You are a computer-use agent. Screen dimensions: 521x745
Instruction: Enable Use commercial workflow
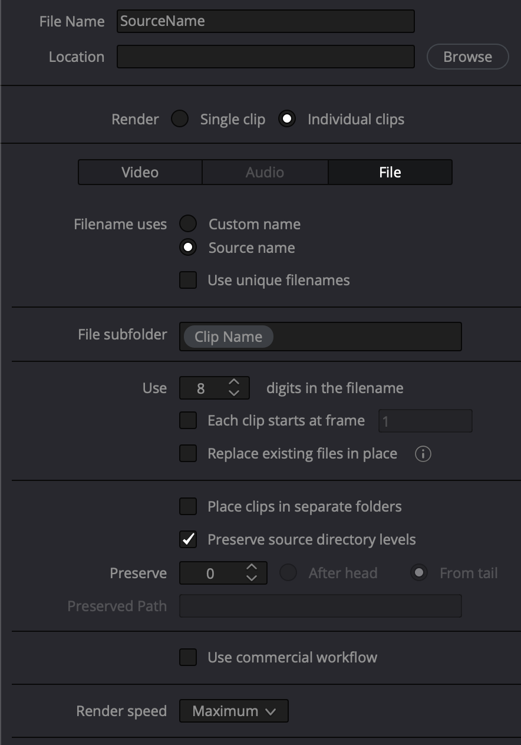[x=188, y=657]
